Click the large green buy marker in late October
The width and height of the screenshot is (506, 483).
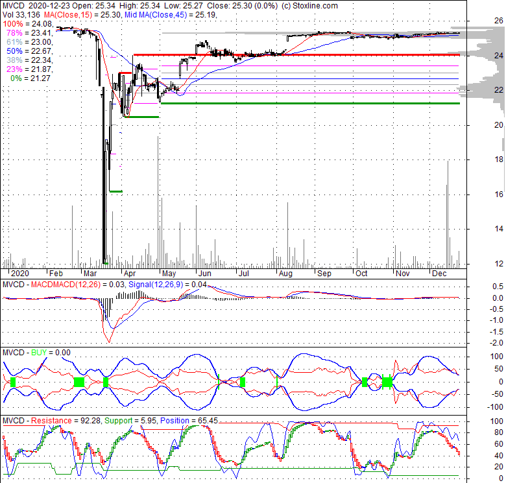point(387,382)
